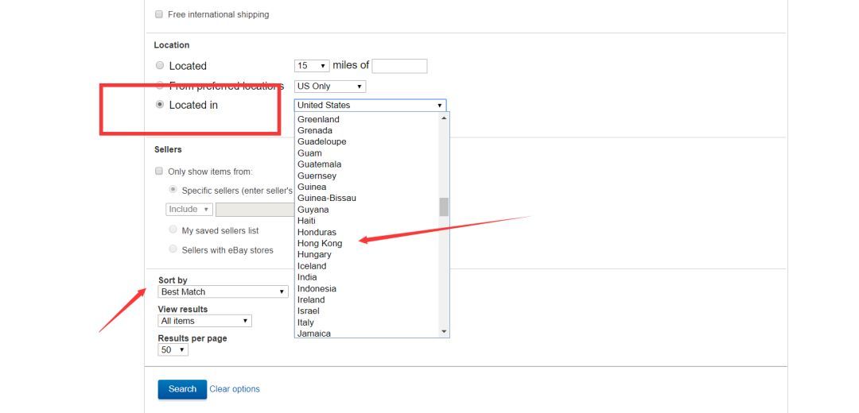Select the Located radio button
The image size is (859, 413).
(x=160, y=66)
